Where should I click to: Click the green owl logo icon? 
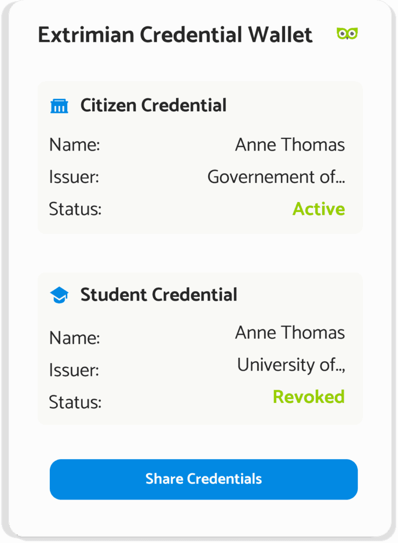coord(347,34)
